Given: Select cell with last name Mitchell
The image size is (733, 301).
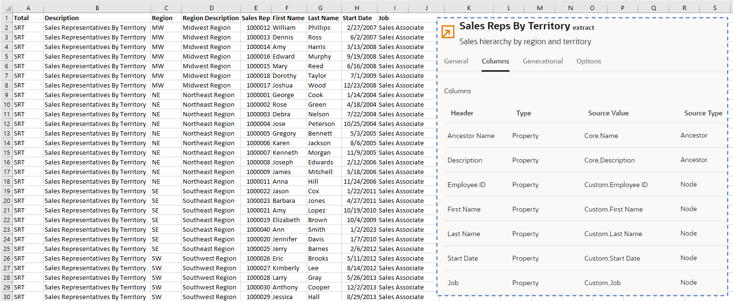Looking at the screenshot, I should tap(324, 172).
